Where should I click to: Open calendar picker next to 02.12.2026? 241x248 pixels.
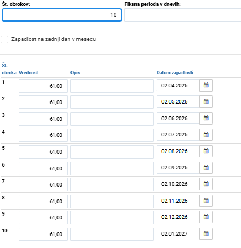click(206, 217)
